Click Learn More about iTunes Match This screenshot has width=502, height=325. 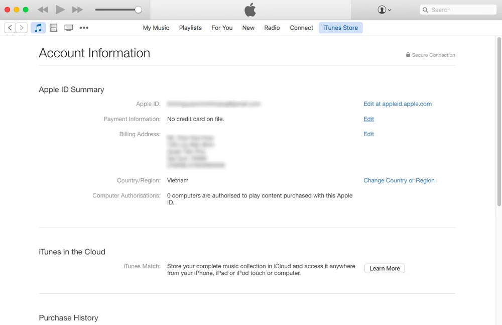[384, 268]
